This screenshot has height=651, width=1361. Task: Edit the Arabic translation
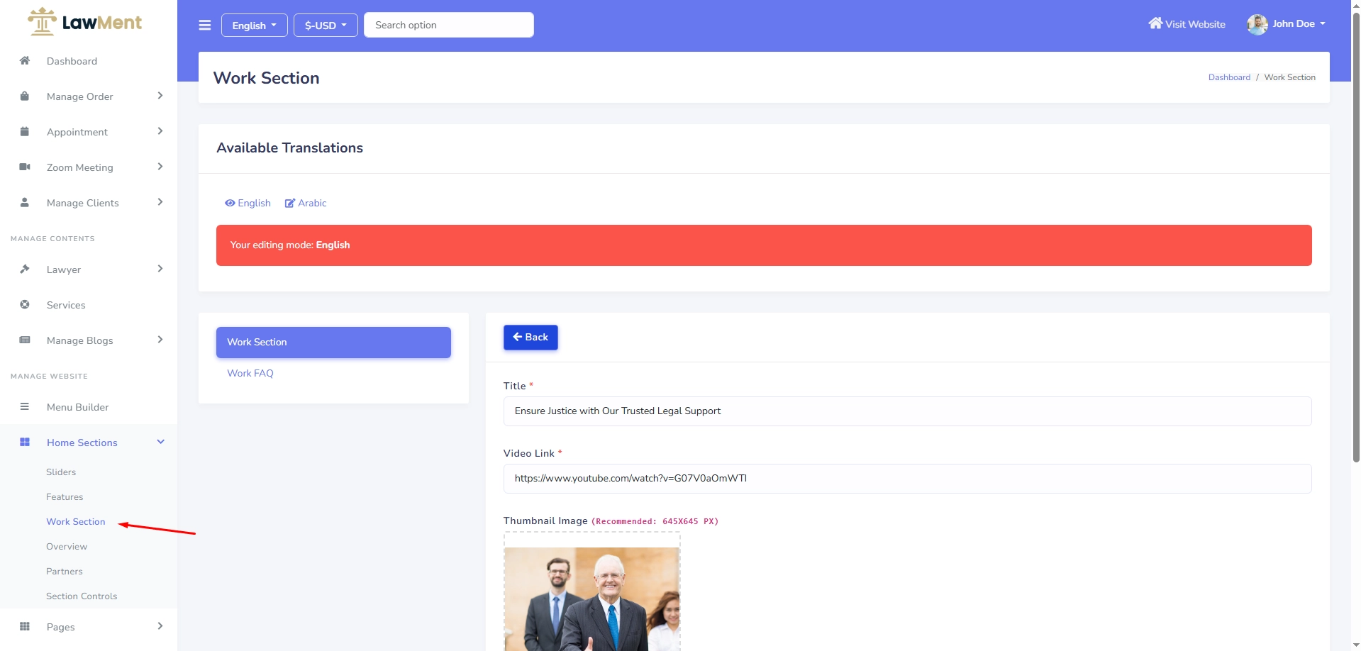pyautogui.click(x=306, y=204)
